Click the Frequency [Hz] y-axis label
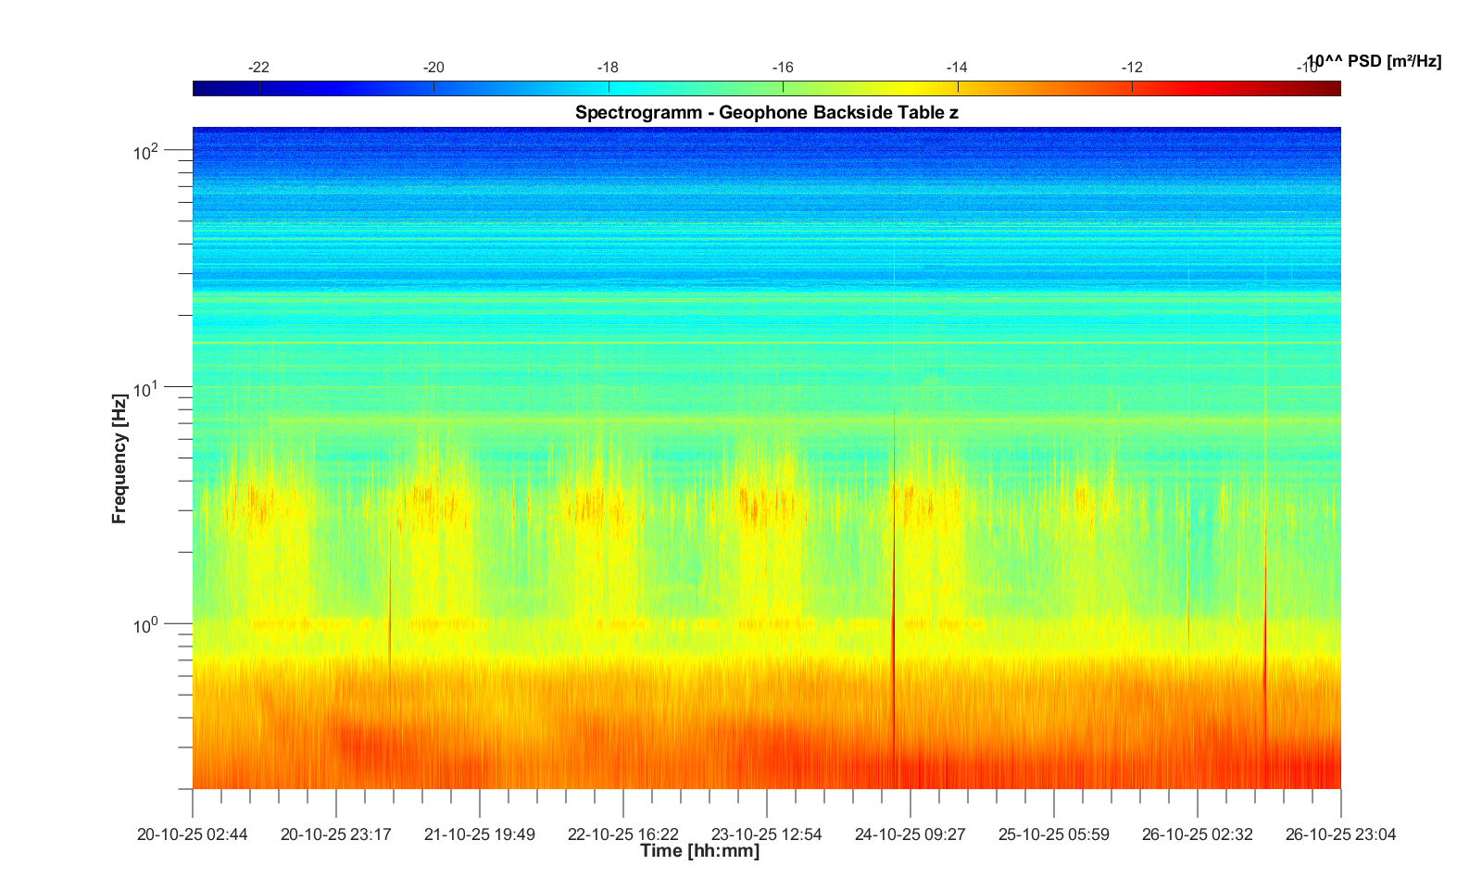This screenshot has width=1482, height=878. 119,458
